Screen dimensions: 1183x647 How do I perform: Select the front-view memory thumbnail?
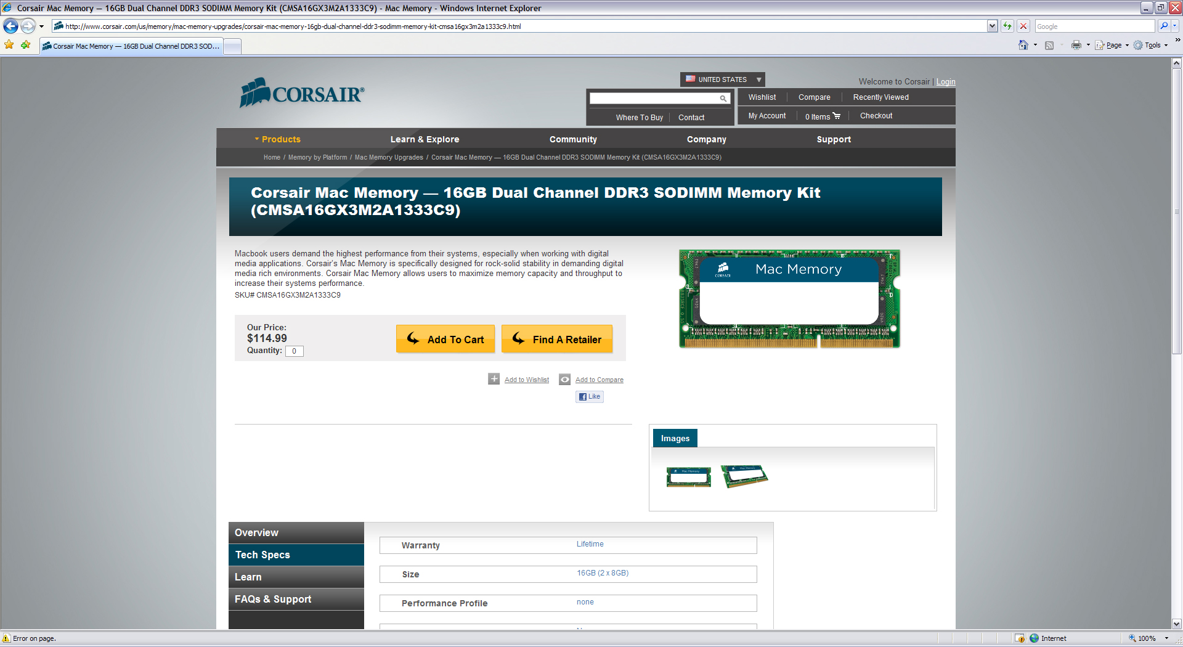[x=688, y=477]
